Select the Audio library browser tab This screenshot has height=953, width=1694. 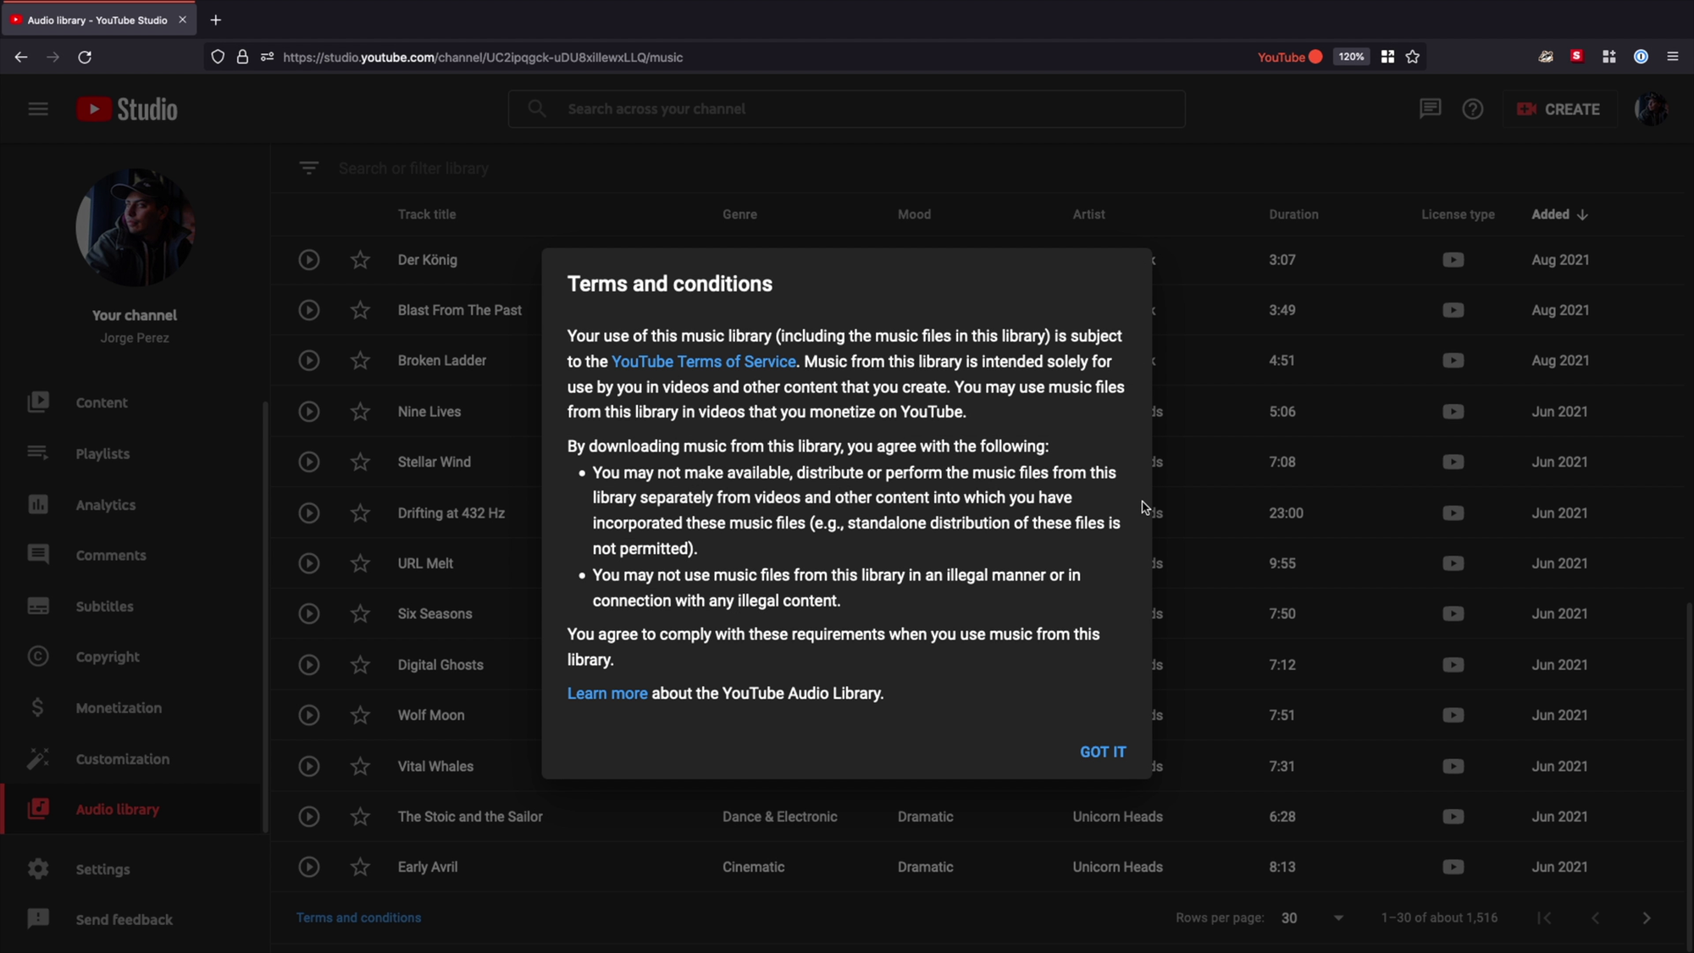click(98, 19)
